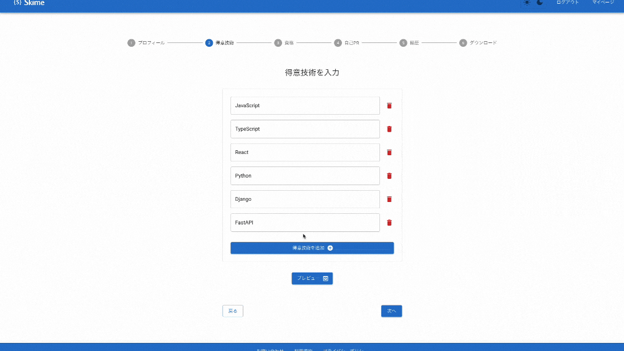Focus the Django input field
This screenshot has height=351, width=624.
pyautogui.click(x=305, y=199)
